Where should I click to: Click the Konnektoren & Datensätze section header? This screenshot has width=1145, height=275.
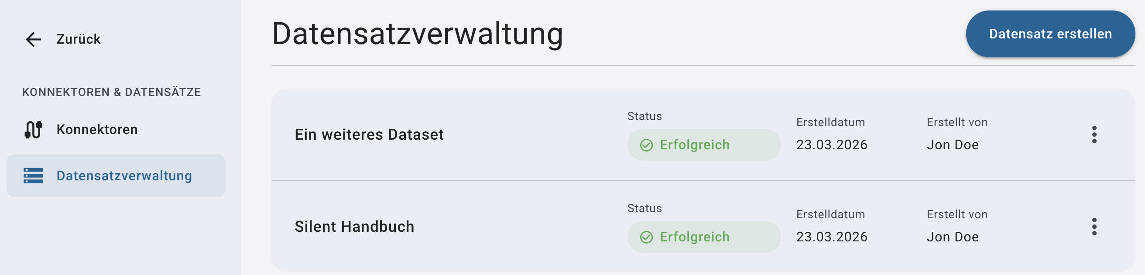pyautogui.click(x=112, y=92)
